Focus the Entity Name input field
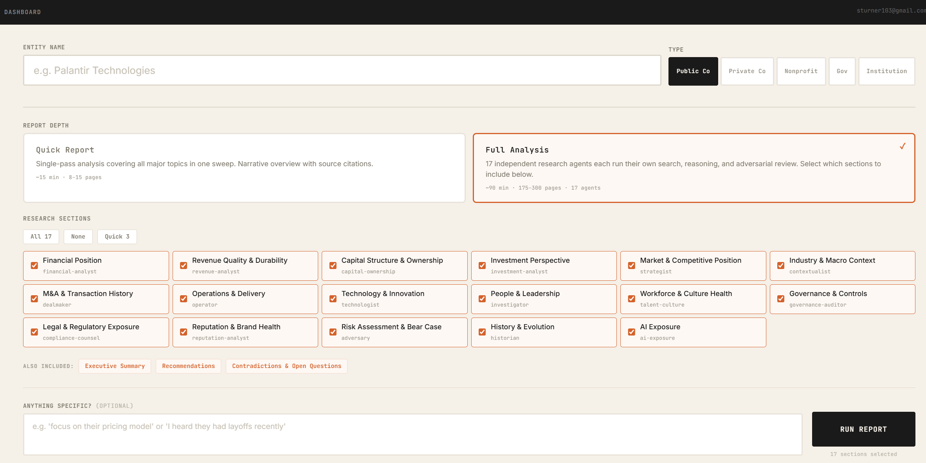Screen dimensions: 926x463 (x=342, y=70)
